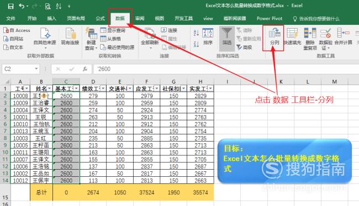Click the 自 Access import icon

tap(17, 30)
